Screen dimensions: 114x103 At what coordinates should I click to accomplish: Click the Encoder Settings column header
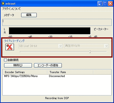[25, 72]
